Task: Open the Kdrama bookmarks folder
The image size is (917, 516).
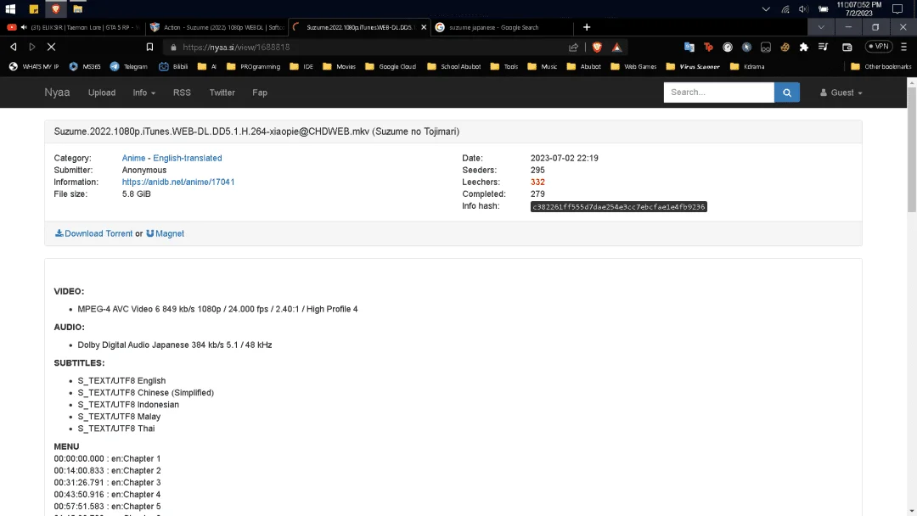Action: click(747, 66)
